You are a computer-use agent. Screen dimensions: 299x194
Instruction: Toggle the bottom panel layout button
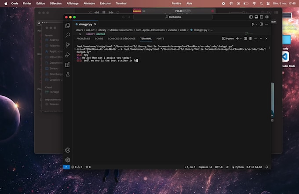(256, 17)
